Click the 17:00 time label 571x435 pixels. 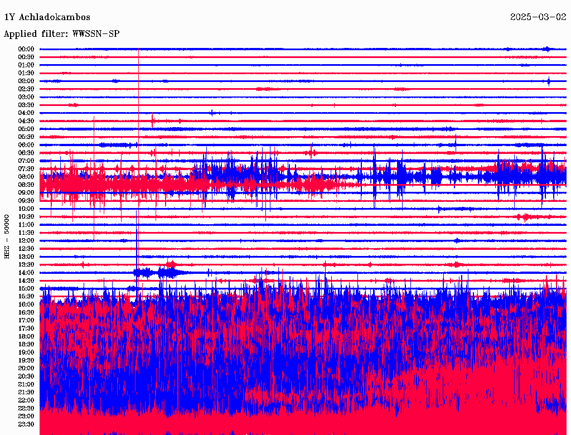[26, 321]
